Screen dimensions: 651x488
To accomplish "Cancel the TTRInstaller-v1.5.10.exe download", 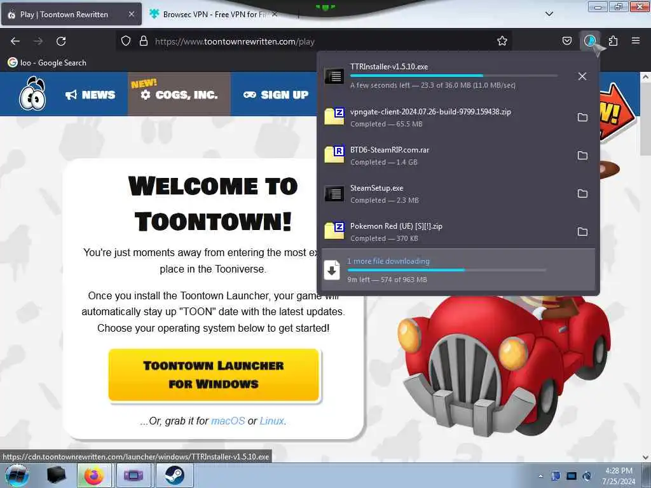I will [x=582, y=76].
